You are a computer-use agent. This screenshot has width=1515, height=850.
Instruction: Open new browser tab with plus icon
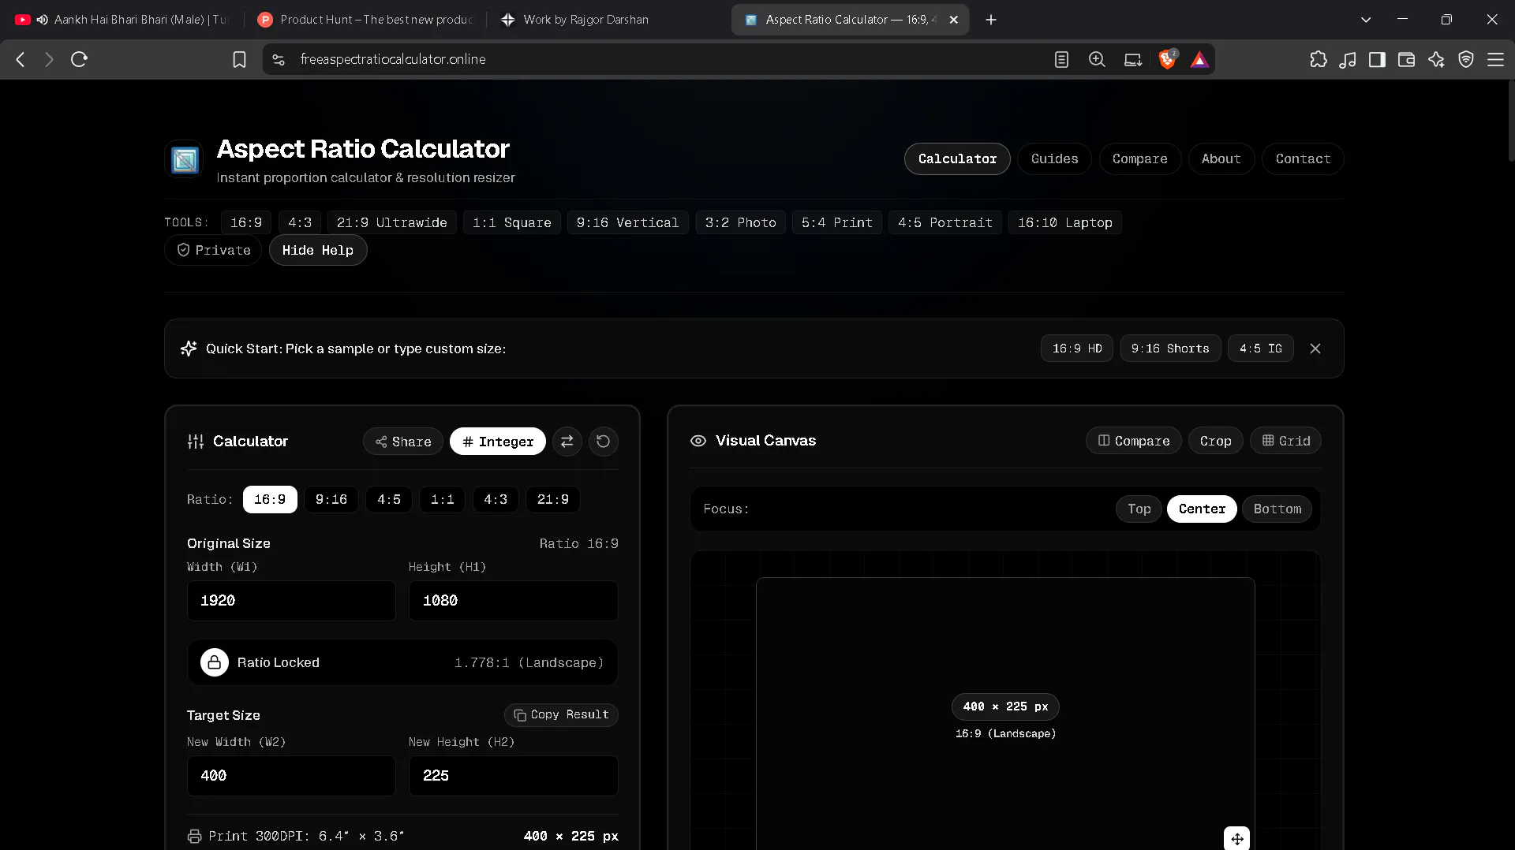991,20
